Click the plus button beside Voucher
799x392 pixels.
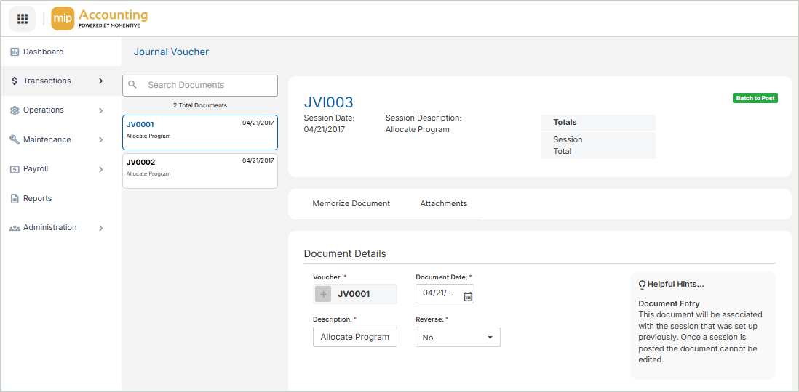tap(324, 294)
